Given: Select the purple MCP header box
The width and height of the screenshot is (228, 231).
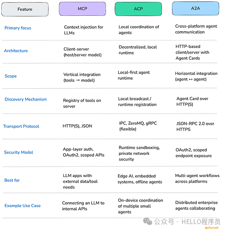Looking at the screenshot, I should [83, 9].
